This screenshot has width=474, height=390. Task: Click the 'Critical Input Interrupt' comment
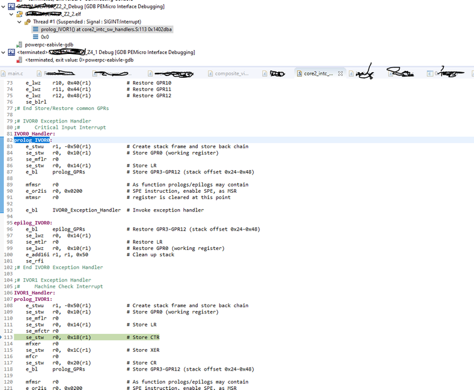pos(70,127)
